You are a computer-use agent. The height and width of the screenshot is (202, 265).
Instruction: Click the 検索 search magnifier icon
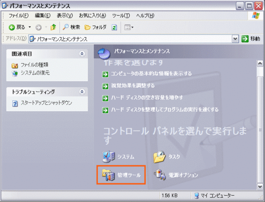pos(65,27)
